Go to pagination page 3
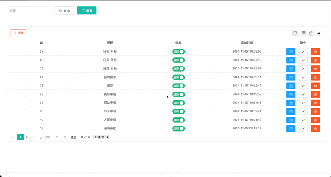Screen dimensions: 331x177 (33, 137)
